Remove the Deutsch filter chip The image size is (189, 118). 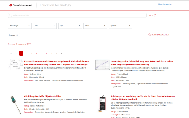[x=17, y=35]
